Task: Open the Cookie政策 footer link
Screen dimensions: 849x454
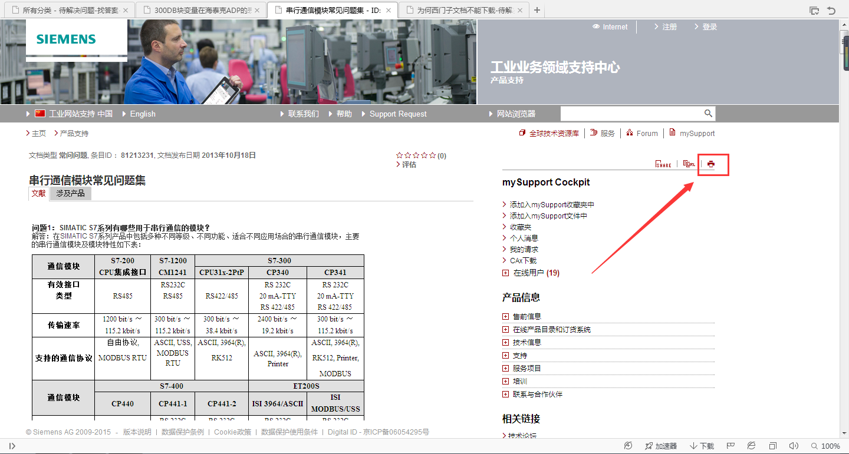Action: tap(232, 432)
